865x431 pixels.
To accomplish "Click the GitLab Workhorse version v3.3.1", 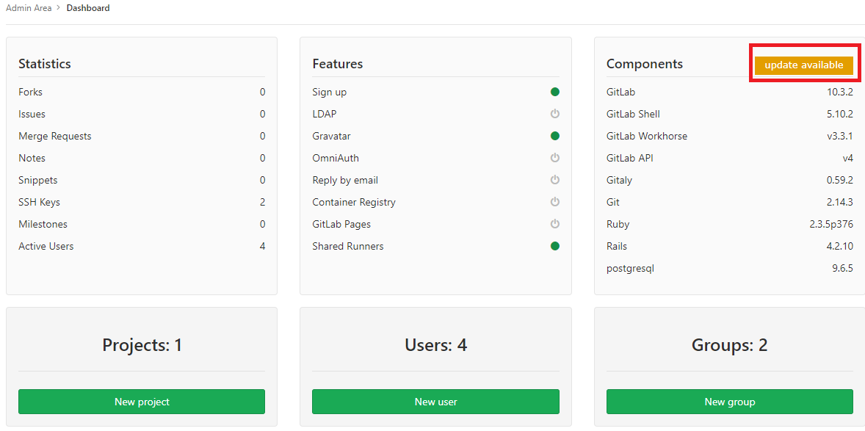I will [x=840, y=137].
